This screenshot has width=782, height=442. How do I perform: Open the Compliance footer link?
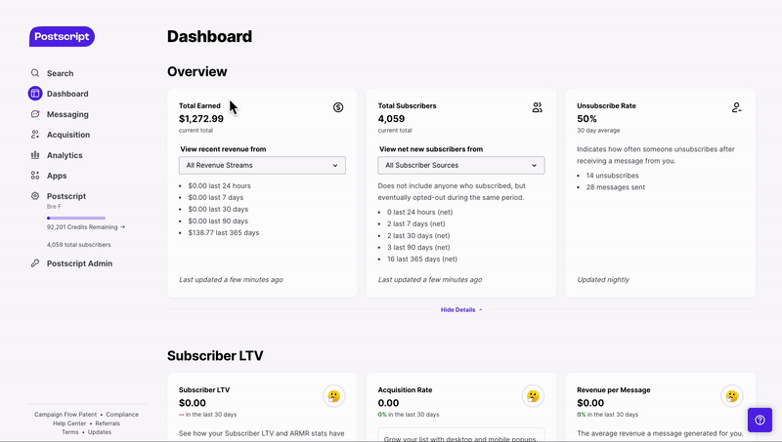point(122,415)
